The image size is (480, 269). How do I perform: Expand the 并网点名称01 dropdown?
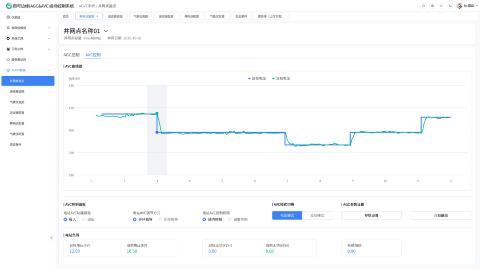[x=106, y=31]
